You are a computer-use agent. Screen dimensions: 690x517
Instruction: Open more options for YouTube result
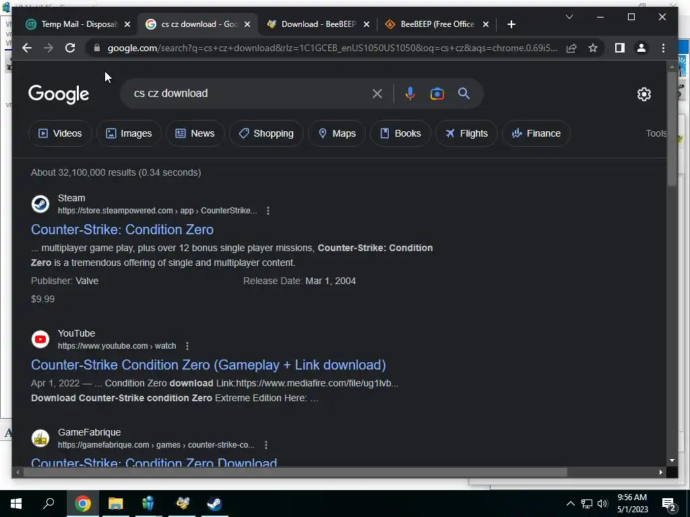[x=187, y=346]
